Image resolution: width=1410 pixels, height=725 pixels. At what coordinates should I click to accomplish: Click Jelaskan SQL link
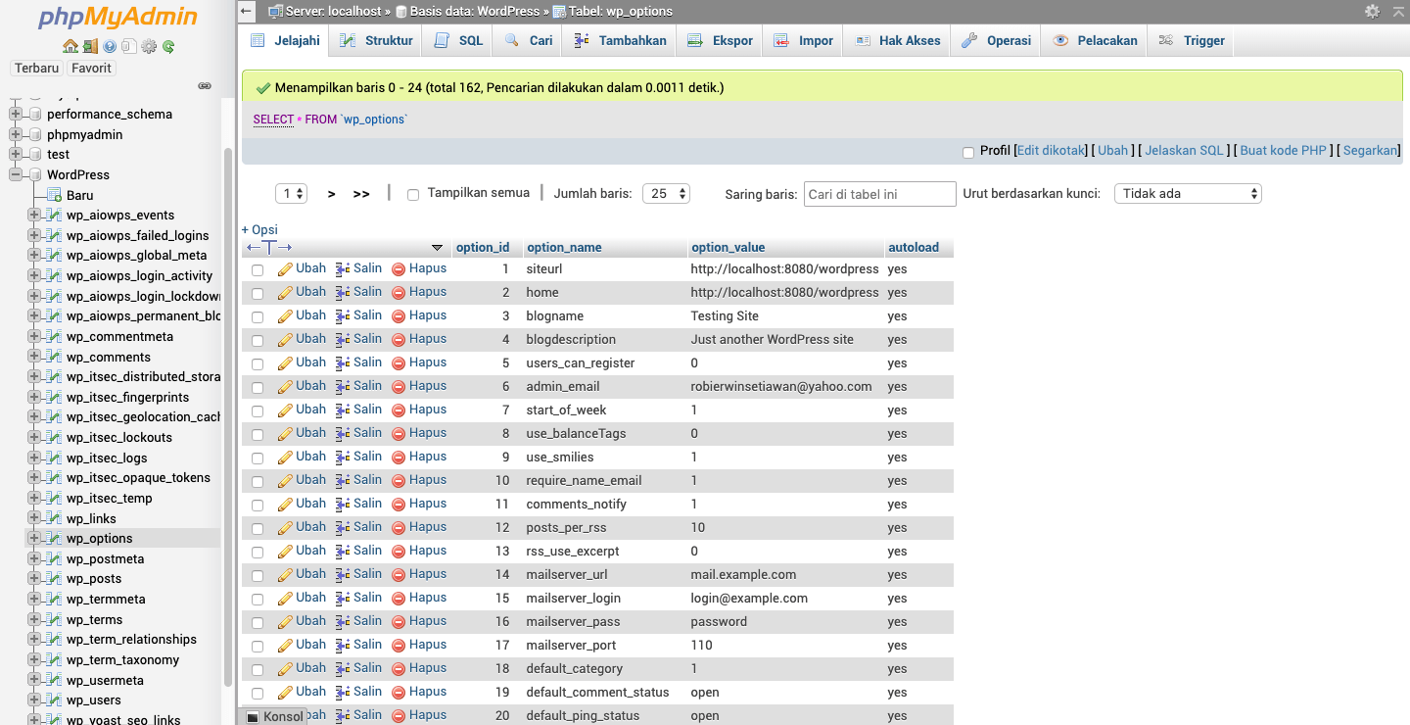point(1184,150)
